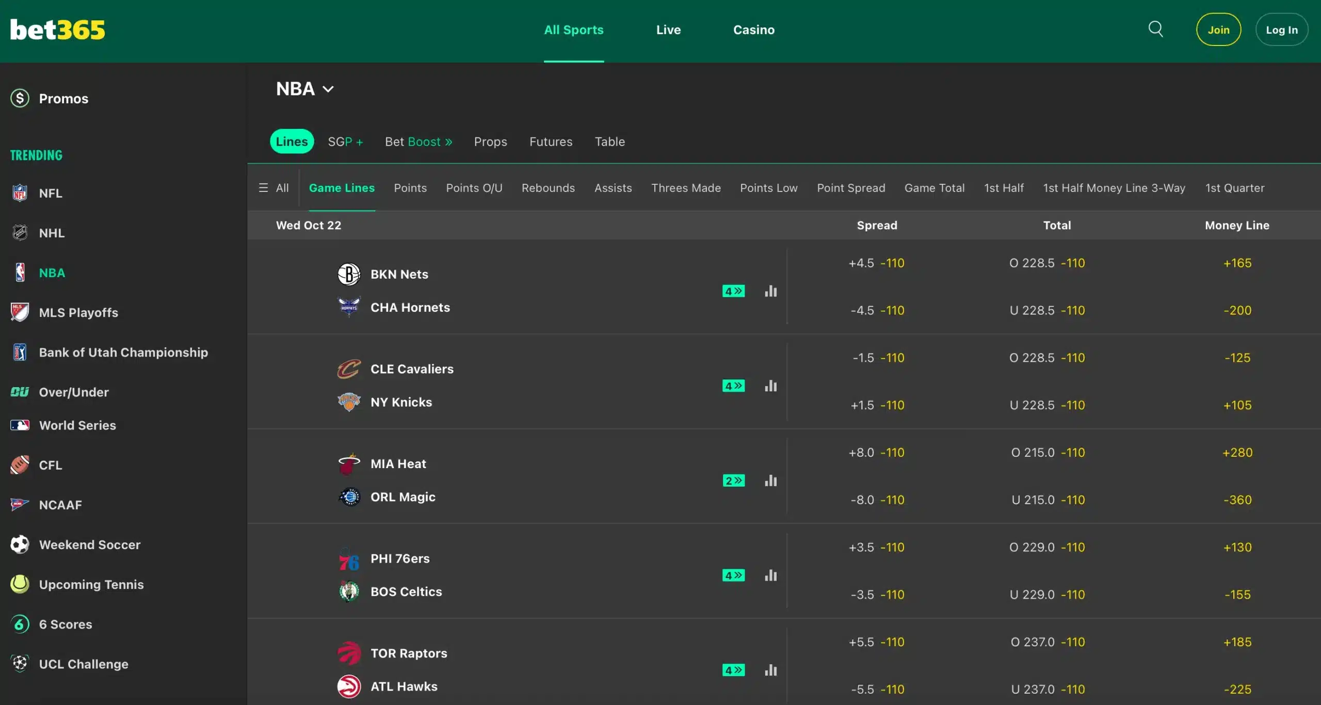Screen dimensions: 1321x705
Task: Activate the Points O/U filter
Action: click(474, 188)
